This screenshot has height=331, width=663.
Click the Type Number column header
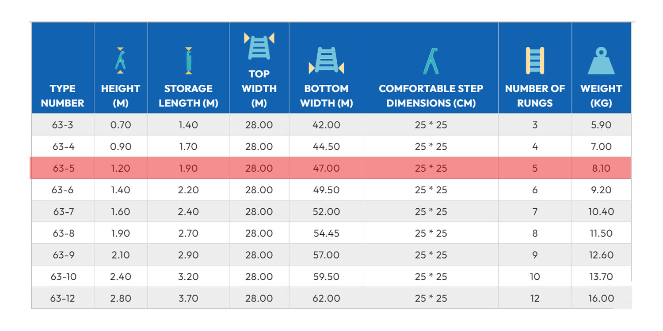pyautogui.click(x=63, y=96)
